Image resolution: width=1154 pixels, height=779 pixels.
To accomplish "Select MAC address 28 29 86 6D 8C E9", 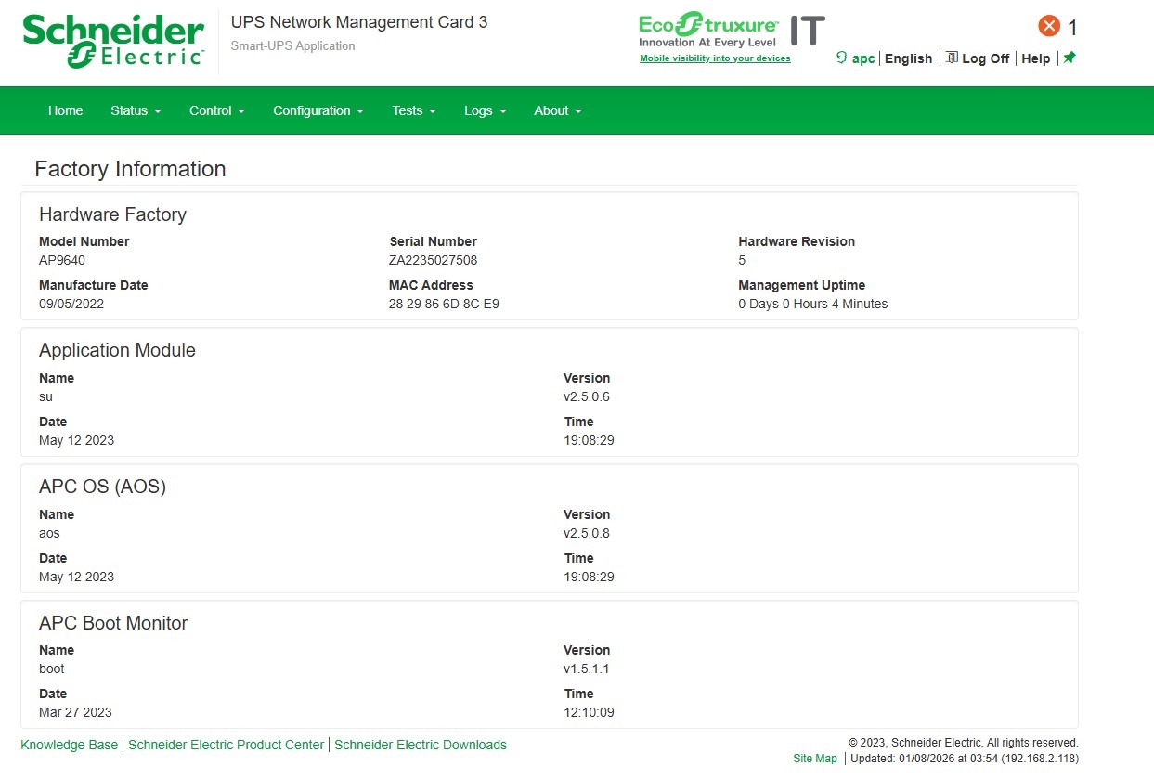I will coord(444,304).
